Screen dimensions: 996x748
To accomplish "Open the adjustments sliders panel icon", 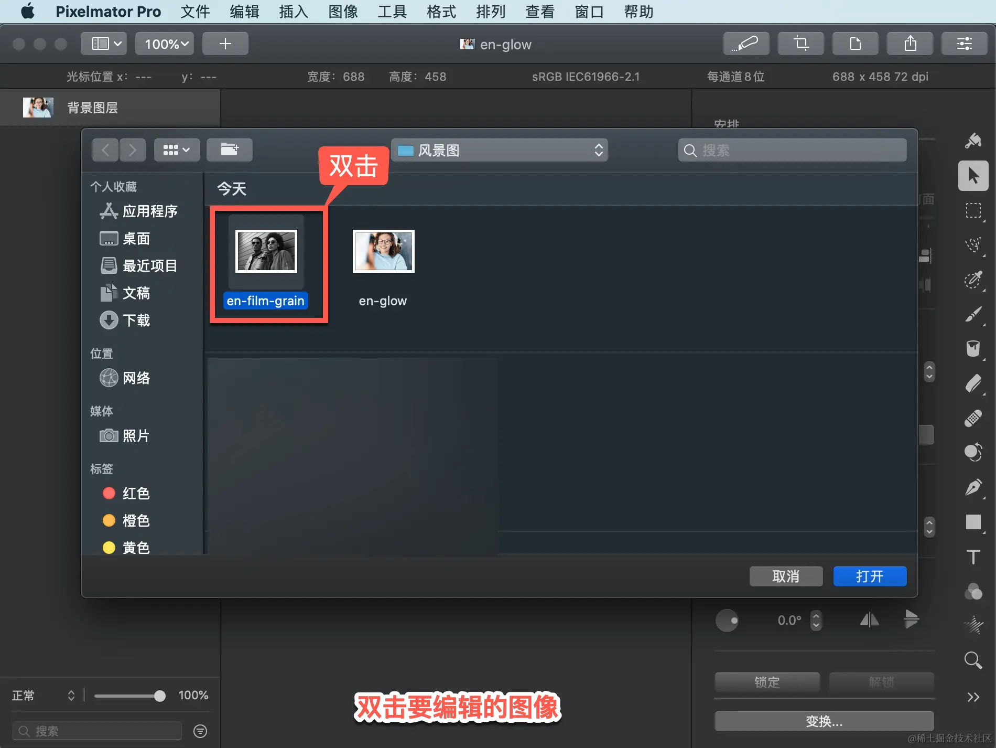I will coord(965,44).
